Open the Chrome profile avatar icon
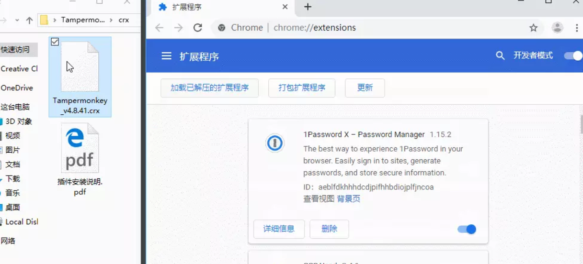583x264 pixels. pos(557,28)
